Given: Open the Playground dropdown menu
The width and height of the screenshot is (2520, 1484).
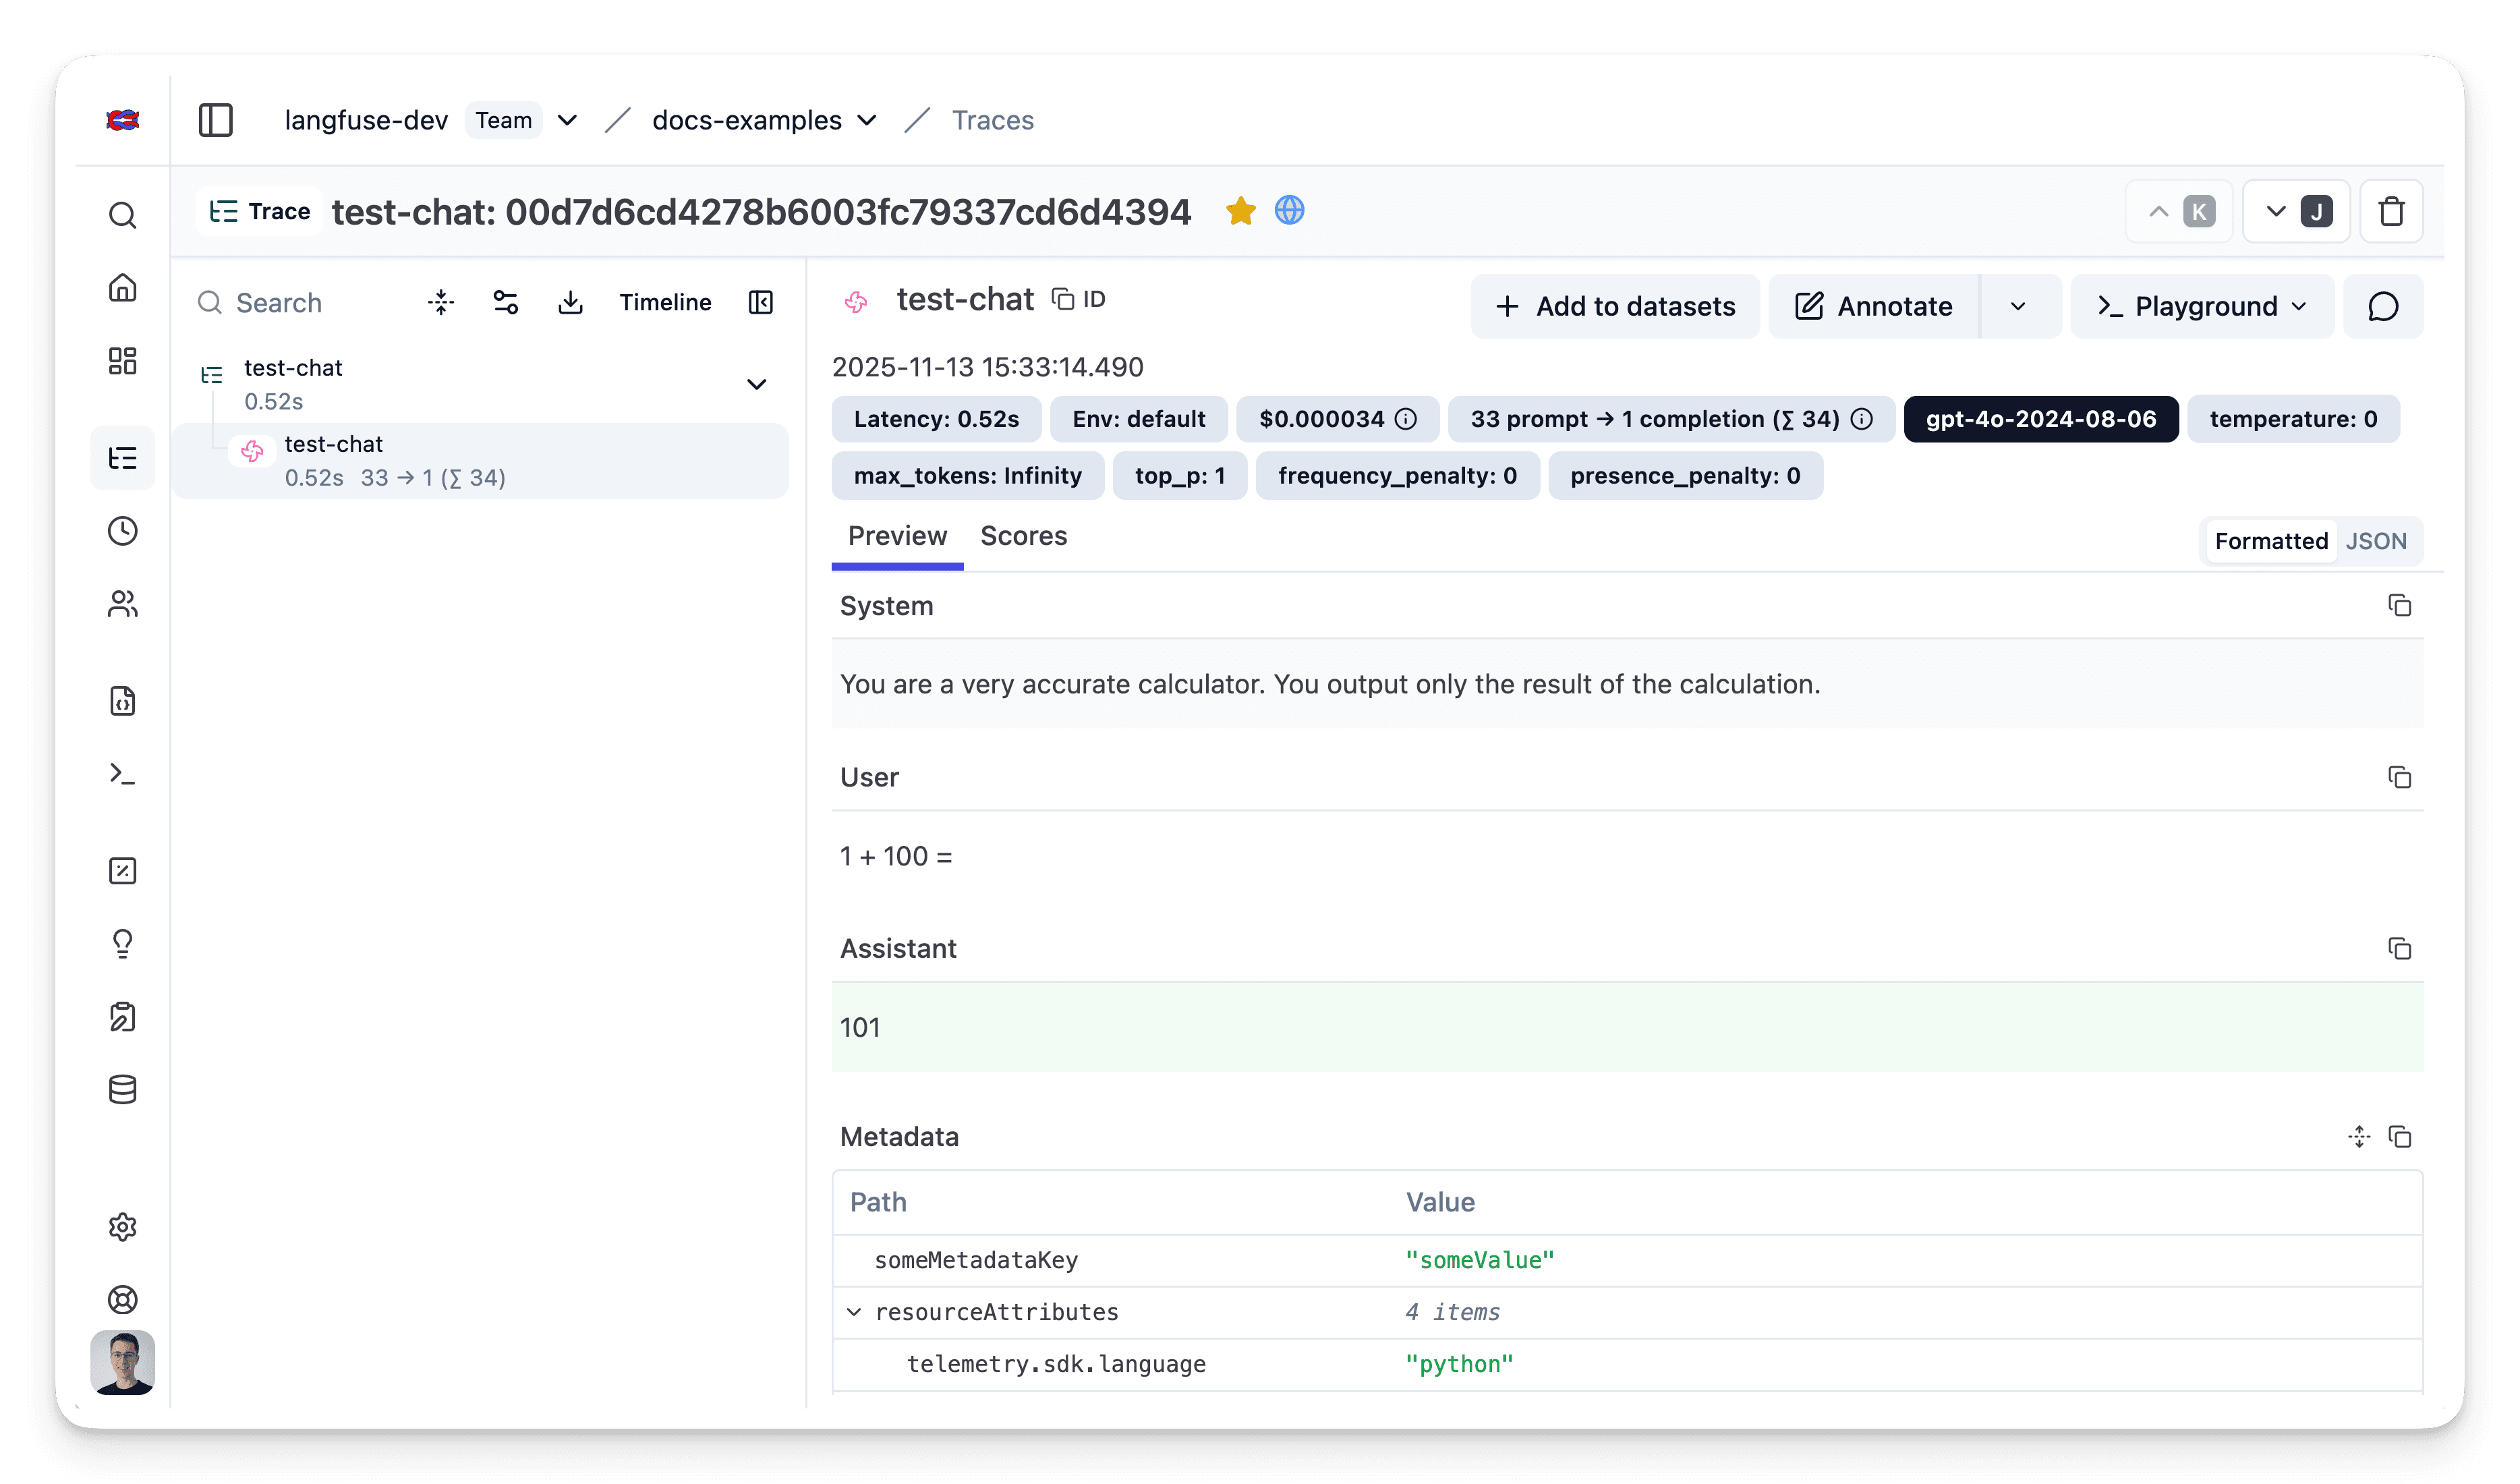Looking at the screenshot, I should 2202,307.
